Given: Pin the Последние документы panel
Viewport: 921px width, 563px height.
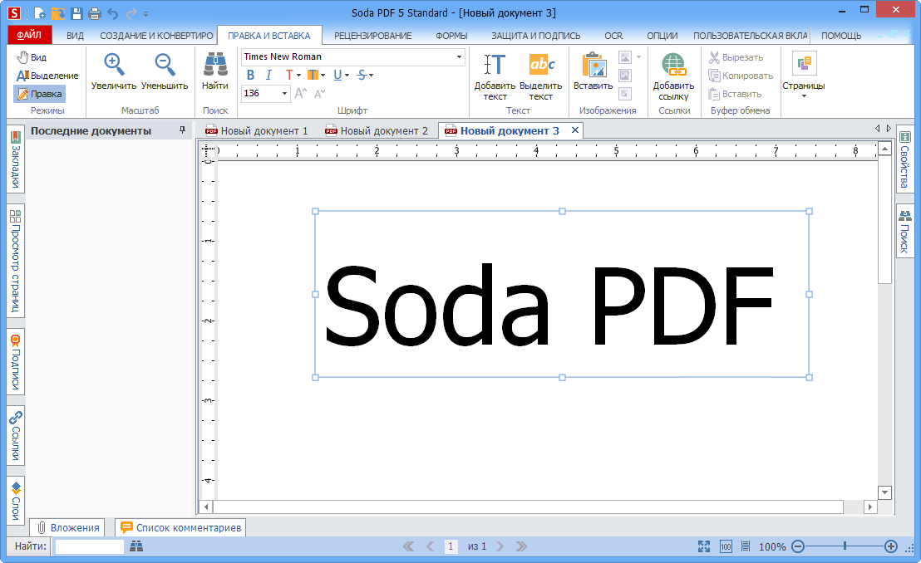Looking at the screenshot, I should click(183, 130).
